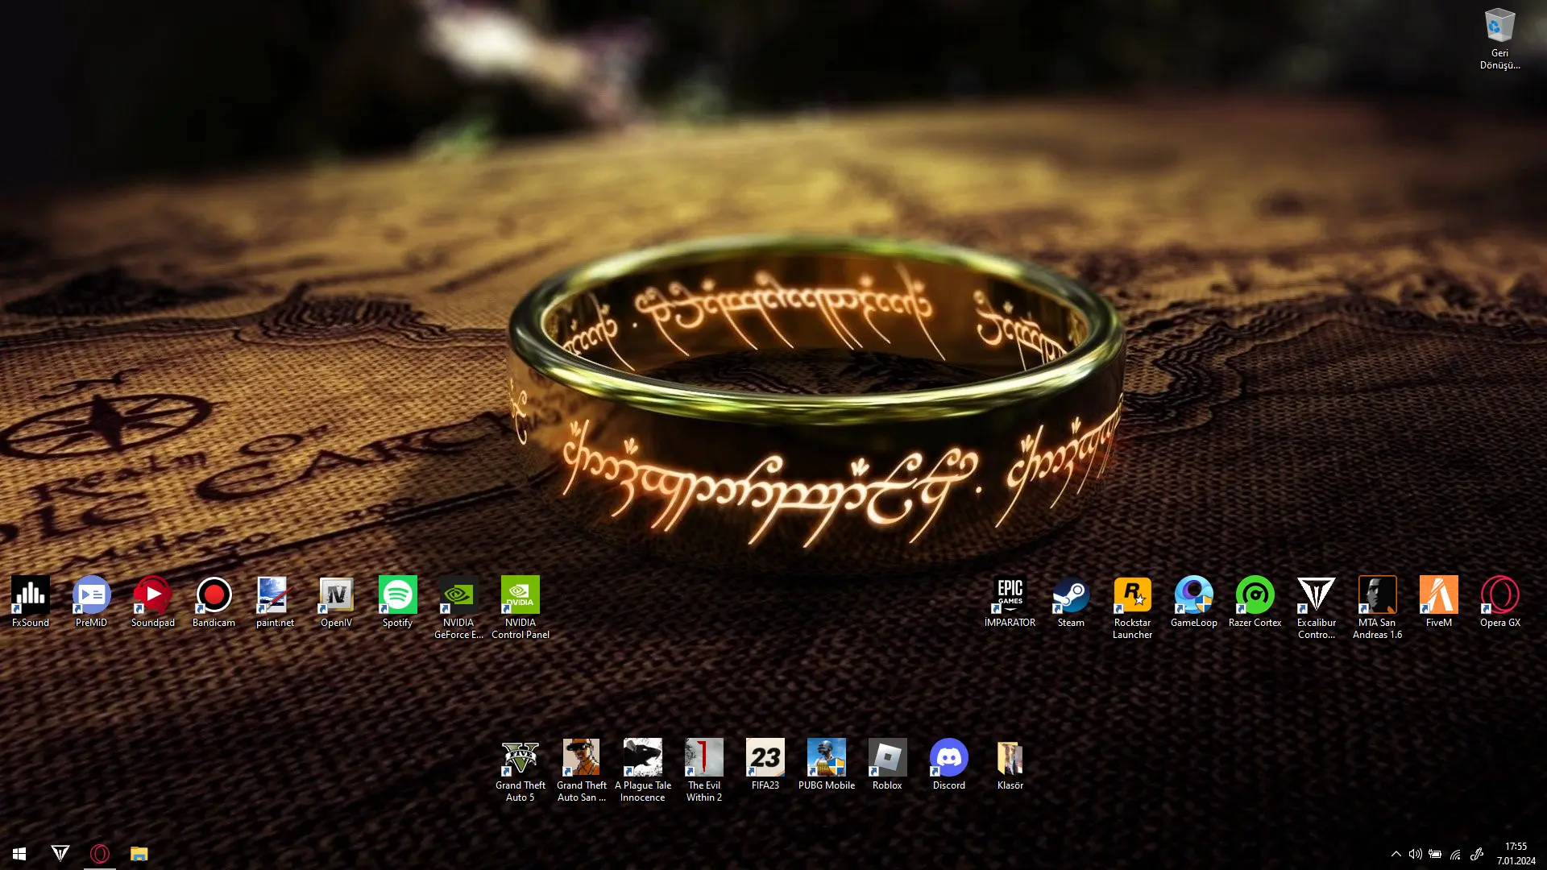
Task: Select the PUBG Mobile shortcut
Action: coord(826,764)
